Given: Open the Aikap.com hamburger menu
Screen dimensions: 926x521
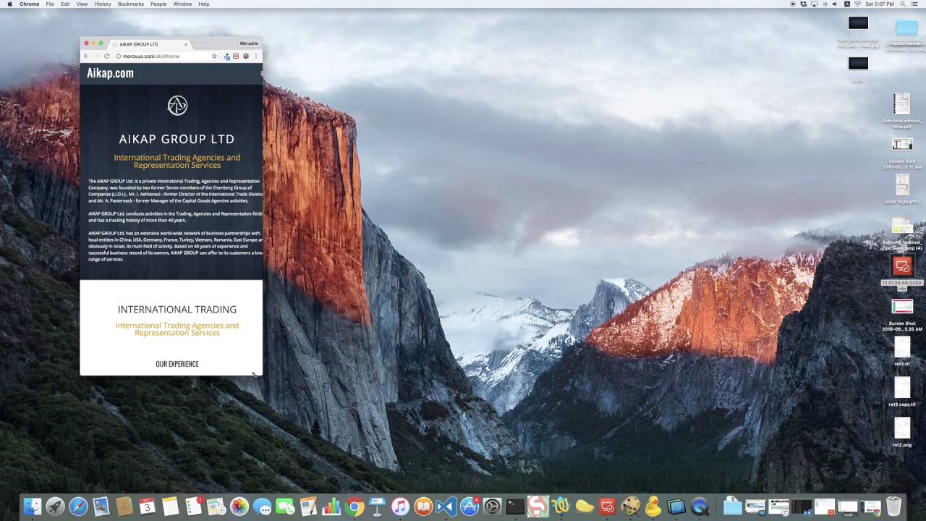Looking at the screenshot, I should coord(261,73).
